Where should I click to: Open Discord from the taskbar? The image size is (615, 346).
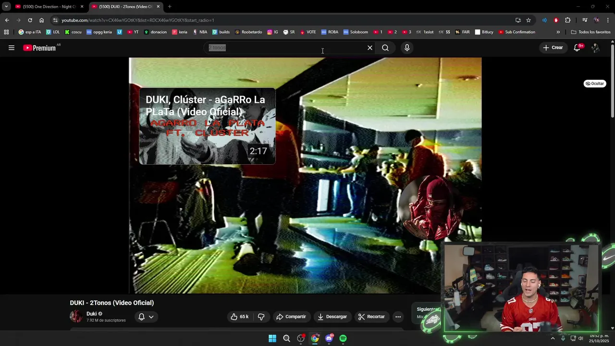point(329,338)
